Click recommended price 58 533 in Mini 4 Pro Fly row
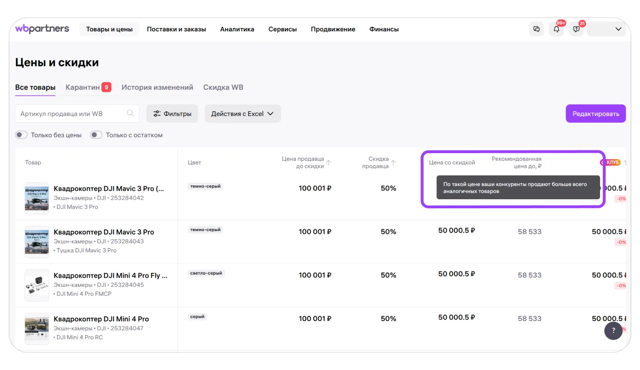Viewport: 640px width, 370px height. click(x=530, y=275)
